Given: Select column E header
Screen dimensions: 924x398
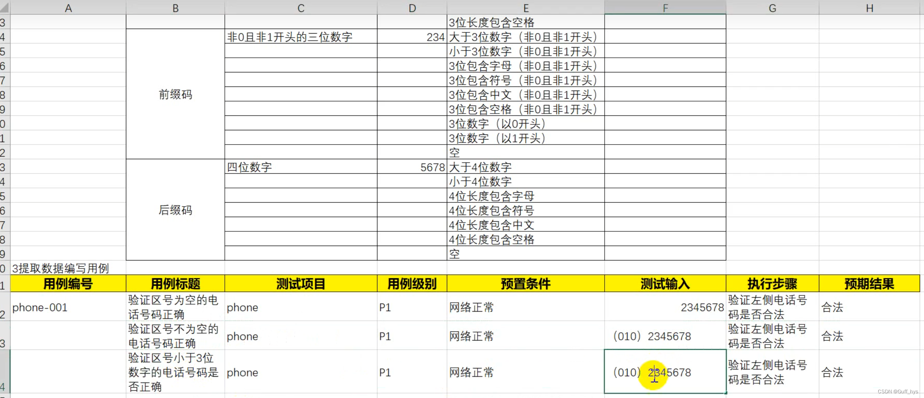Looking at the screenshot, I should pyautogui.click(x=526, y=8).
